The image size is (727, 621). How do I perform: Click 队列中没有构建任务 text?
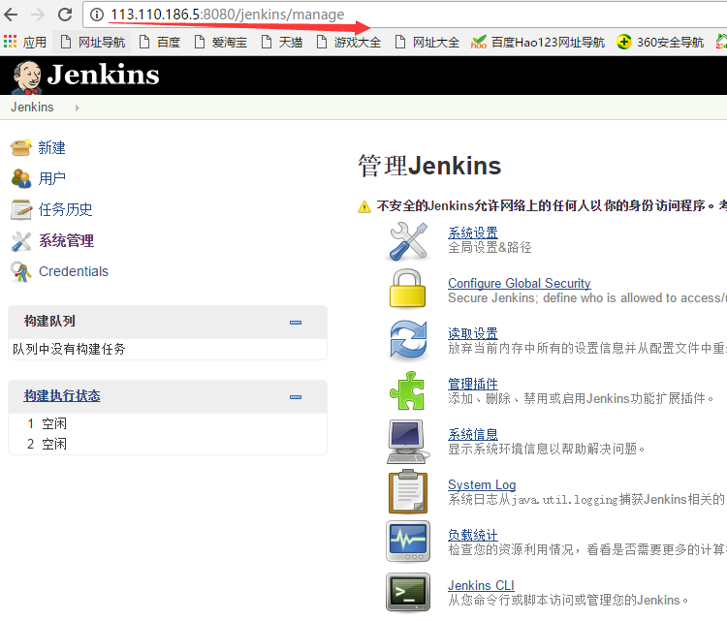(x=69, y=349)
